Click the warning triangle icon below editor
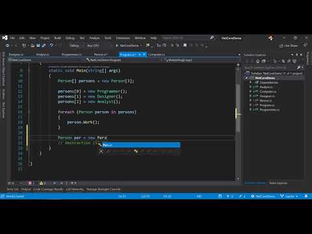The image size is (312, 234). pyautogui.click(x=41, y=183)
